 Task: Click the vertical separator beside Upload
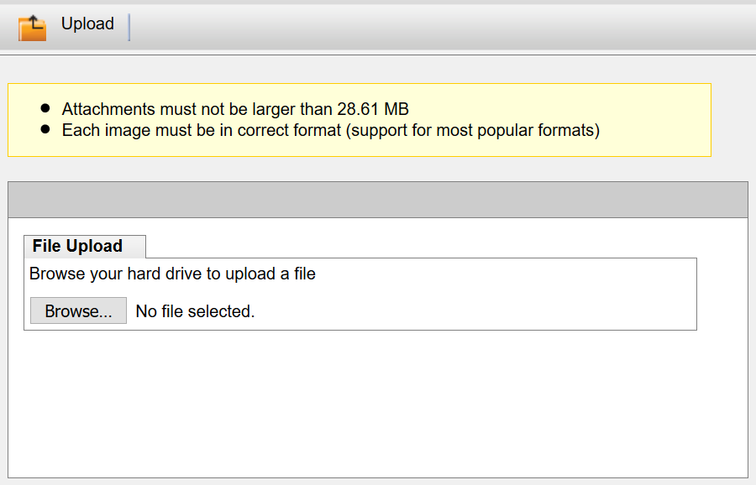[129, 27]
